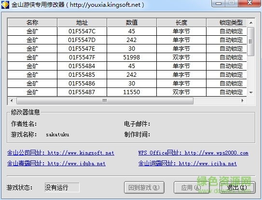Viewport: 262px width, 200px height.
Task: Maximize the 金山游侠 window
Action: [232, 3]
